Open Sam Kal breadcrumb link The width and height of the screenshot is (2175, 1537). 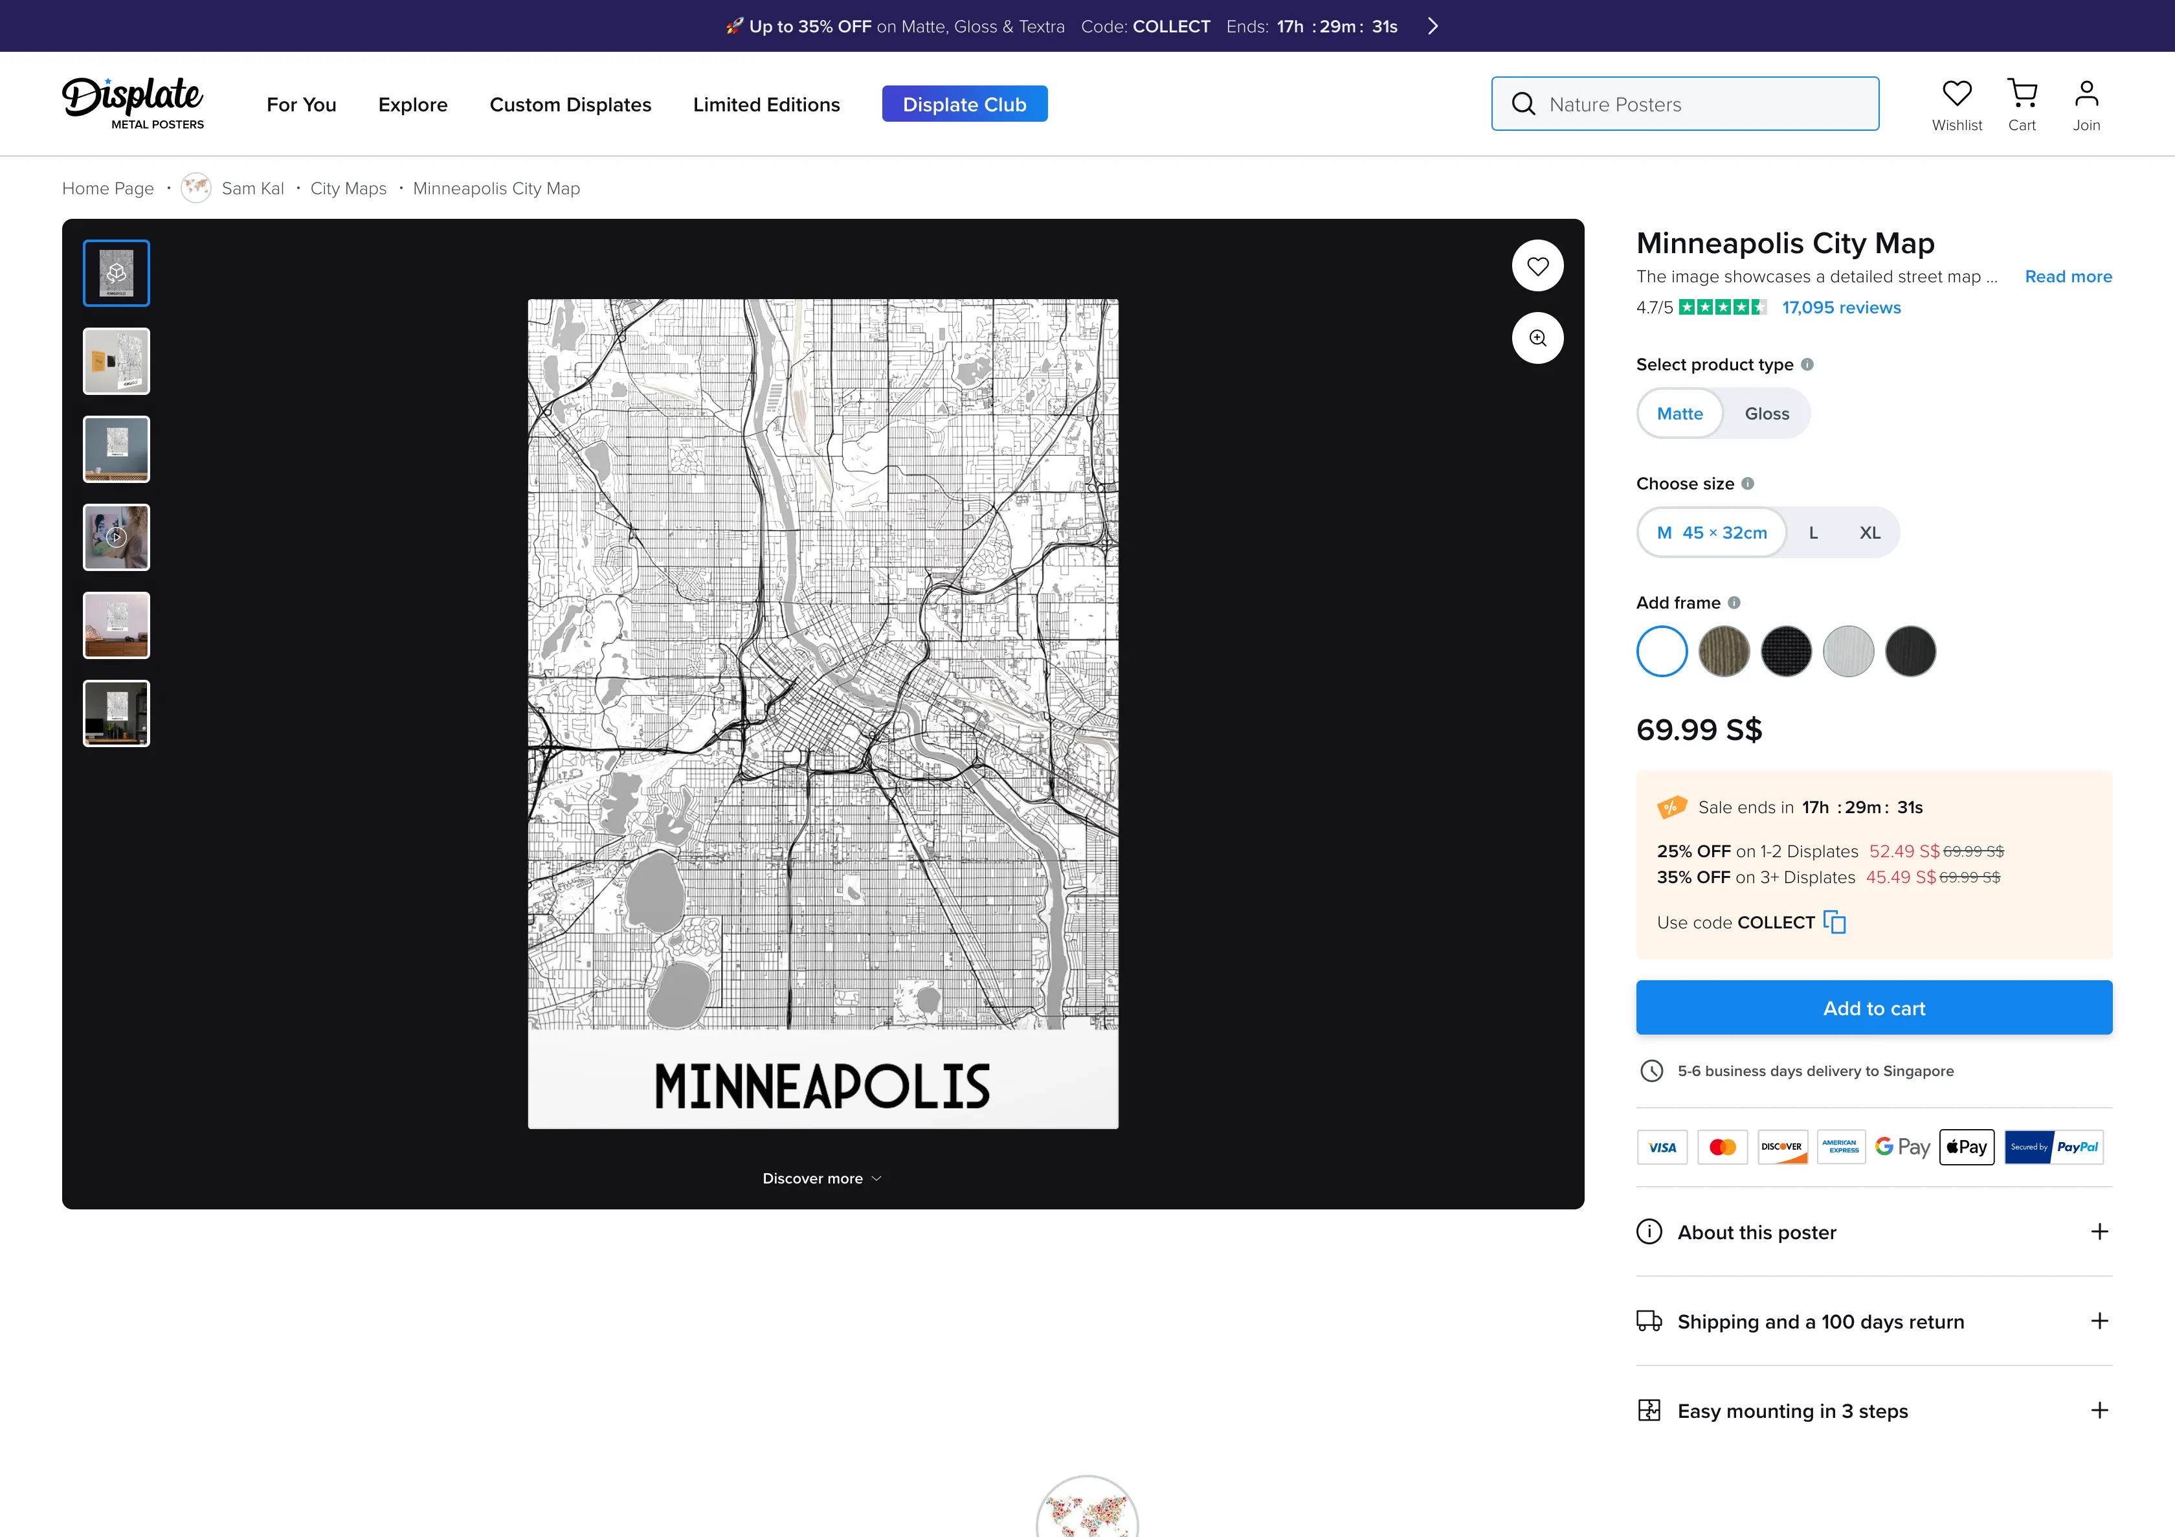[253, 188]
